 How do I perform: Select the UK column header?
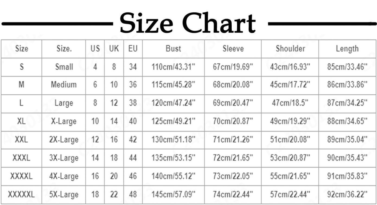click(114, 49)
